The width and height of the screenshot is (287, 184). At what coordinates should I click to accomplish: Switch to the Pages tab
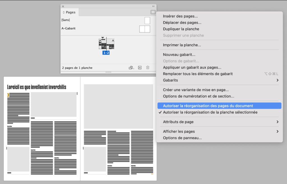pos(71,12)
